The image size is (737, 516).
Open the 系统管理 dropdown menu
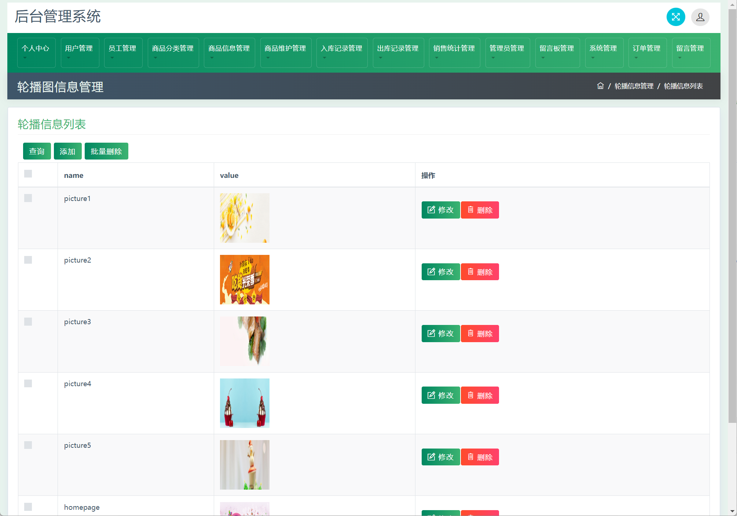pos(604,52)
